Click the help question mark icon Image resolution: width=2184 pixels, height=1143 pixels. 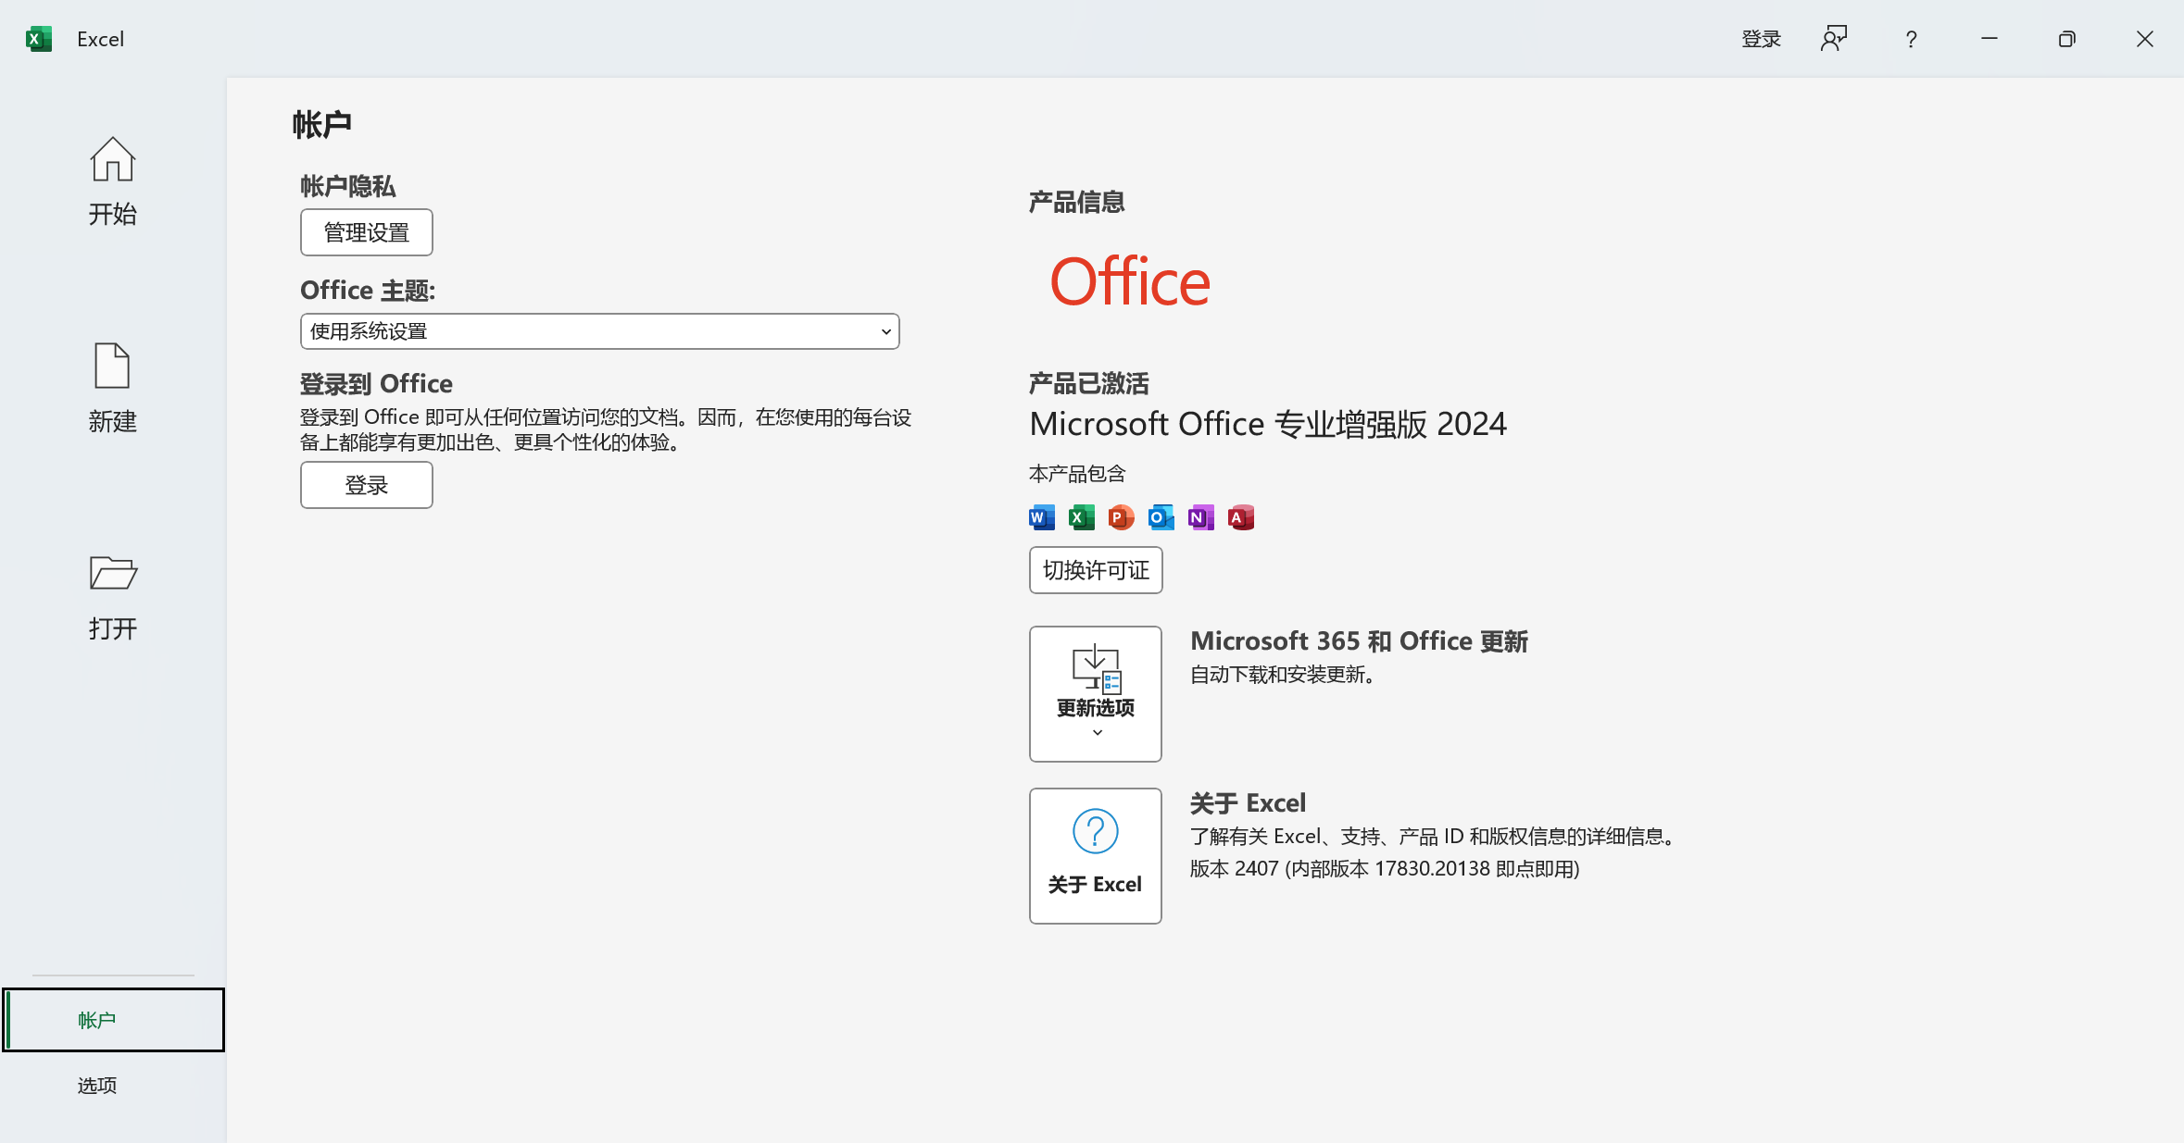tap(1911, 39)
